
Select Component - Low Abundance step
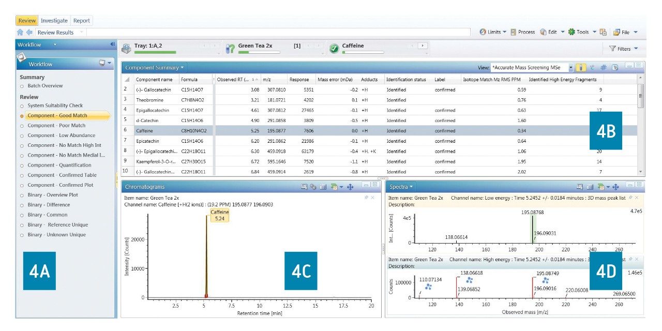click(x=57, y=136)
